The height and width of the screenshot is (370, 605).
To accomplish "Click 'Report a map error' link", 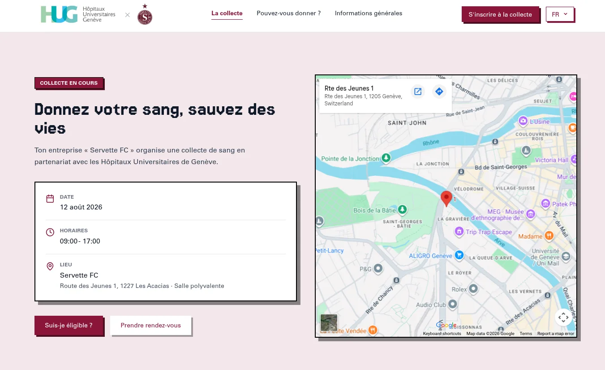I will [x=556, y=334].
